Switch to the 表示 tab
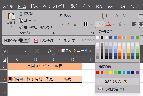The height and width of the screenshot is (96, 143). (x=111, y=6)
